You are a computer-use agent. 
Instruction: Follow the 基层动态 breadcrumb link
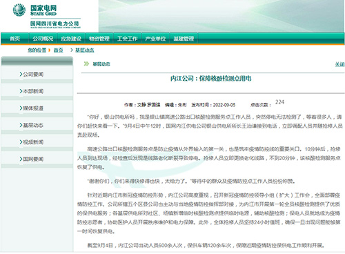85,50
